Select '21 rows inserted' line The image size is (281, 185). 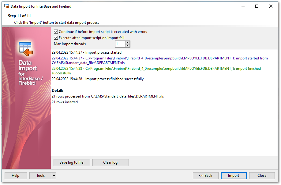point(65,102)
